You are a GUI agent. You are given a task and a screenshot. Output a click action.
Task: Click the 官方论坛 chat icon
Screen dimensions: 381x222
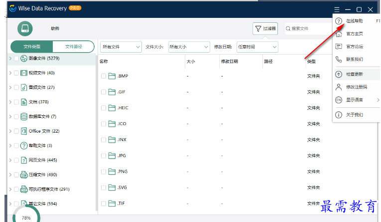(x=339, y=46)
